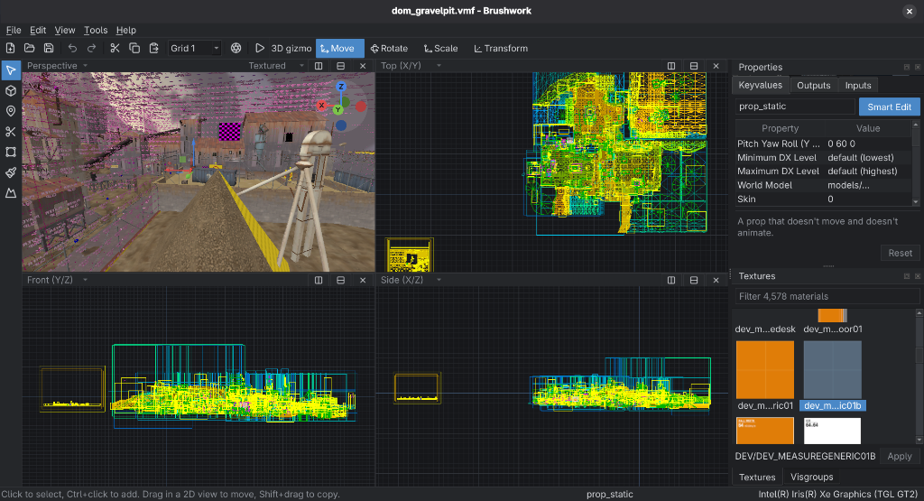Click the play triangle icon in toolbar
Viewport: 924px width, 501px height.
[259, 49]
